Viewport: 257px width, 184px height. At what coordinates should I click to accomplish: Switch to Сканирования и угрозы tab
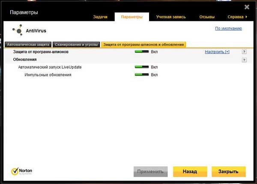(76, 44)
